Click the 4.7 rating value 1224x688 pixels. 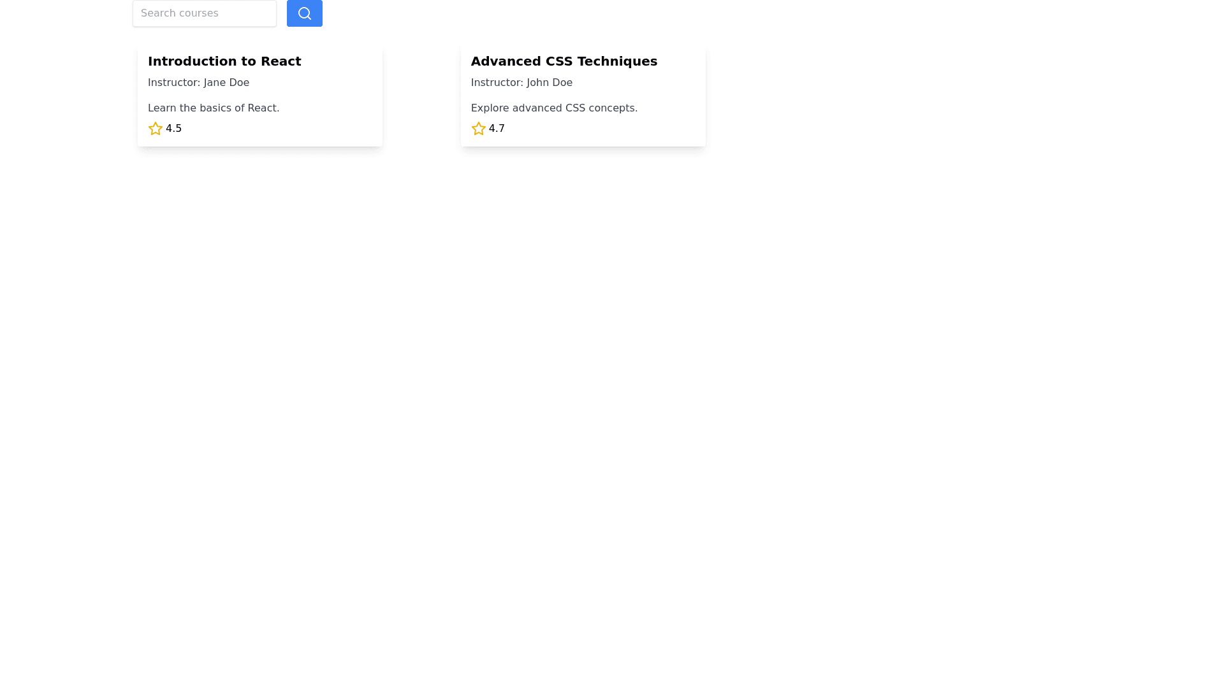click(497, 129)
